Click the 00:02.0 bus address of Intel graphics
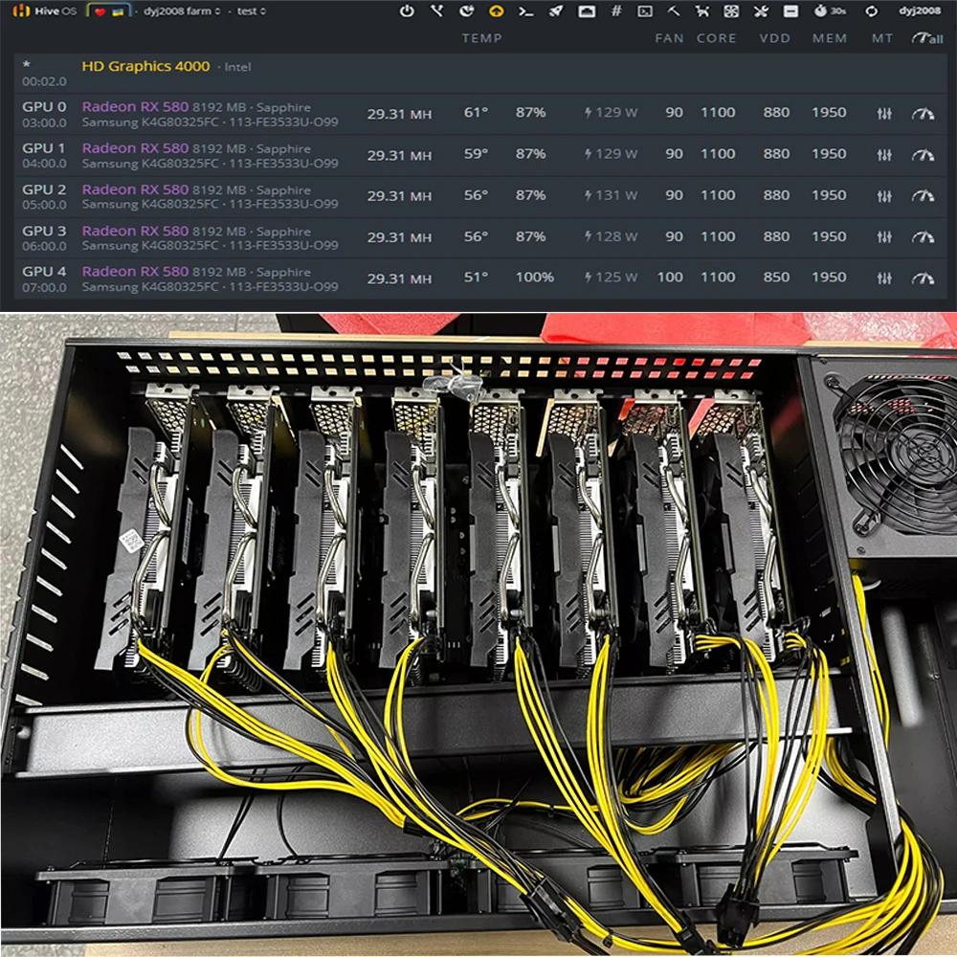This screenshot has width=957, height=957. click(45, 81)
